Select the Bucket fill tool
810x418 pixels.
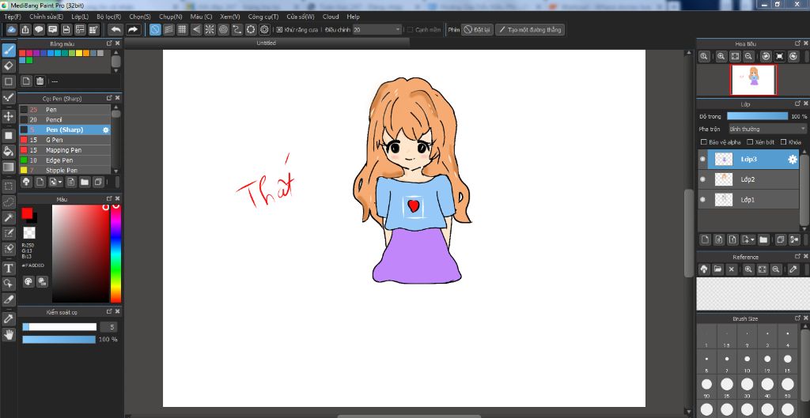(8, 151)
